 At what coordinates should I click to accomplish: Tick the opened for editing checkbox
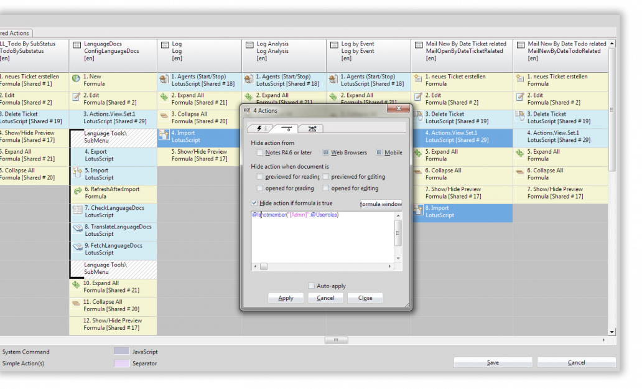tap(326, 189)
